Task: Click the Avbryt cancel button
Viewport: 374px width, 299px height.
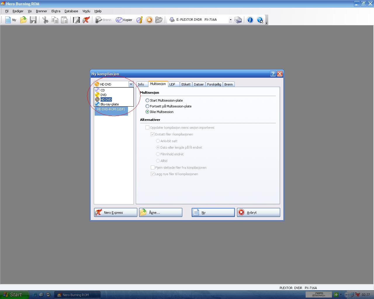Action: (259, 212)
